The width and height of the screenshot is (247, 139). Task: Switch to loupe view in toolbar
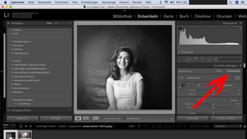pyautogui.click(x=78, y=118)
